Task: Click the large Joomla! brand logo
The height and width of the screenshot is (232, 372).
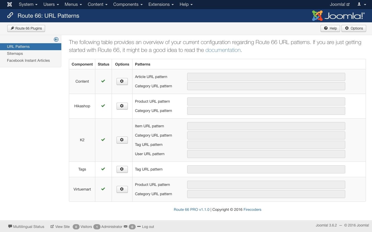Action: click(338, 16)
